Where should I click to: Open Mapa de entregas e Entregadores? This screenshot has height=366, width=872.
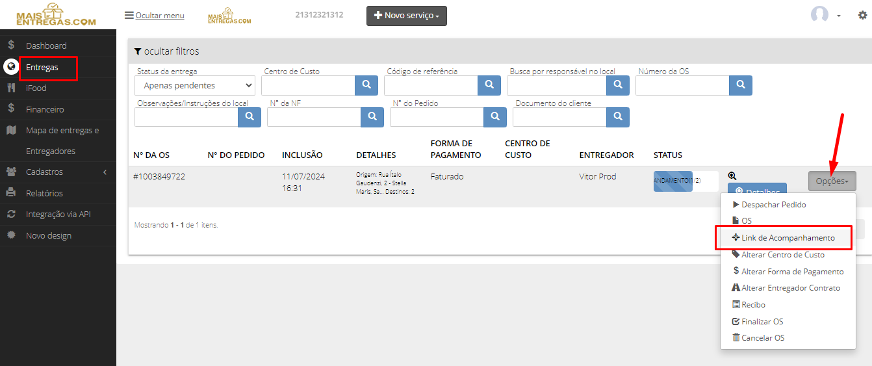click(x=62, y=140)
